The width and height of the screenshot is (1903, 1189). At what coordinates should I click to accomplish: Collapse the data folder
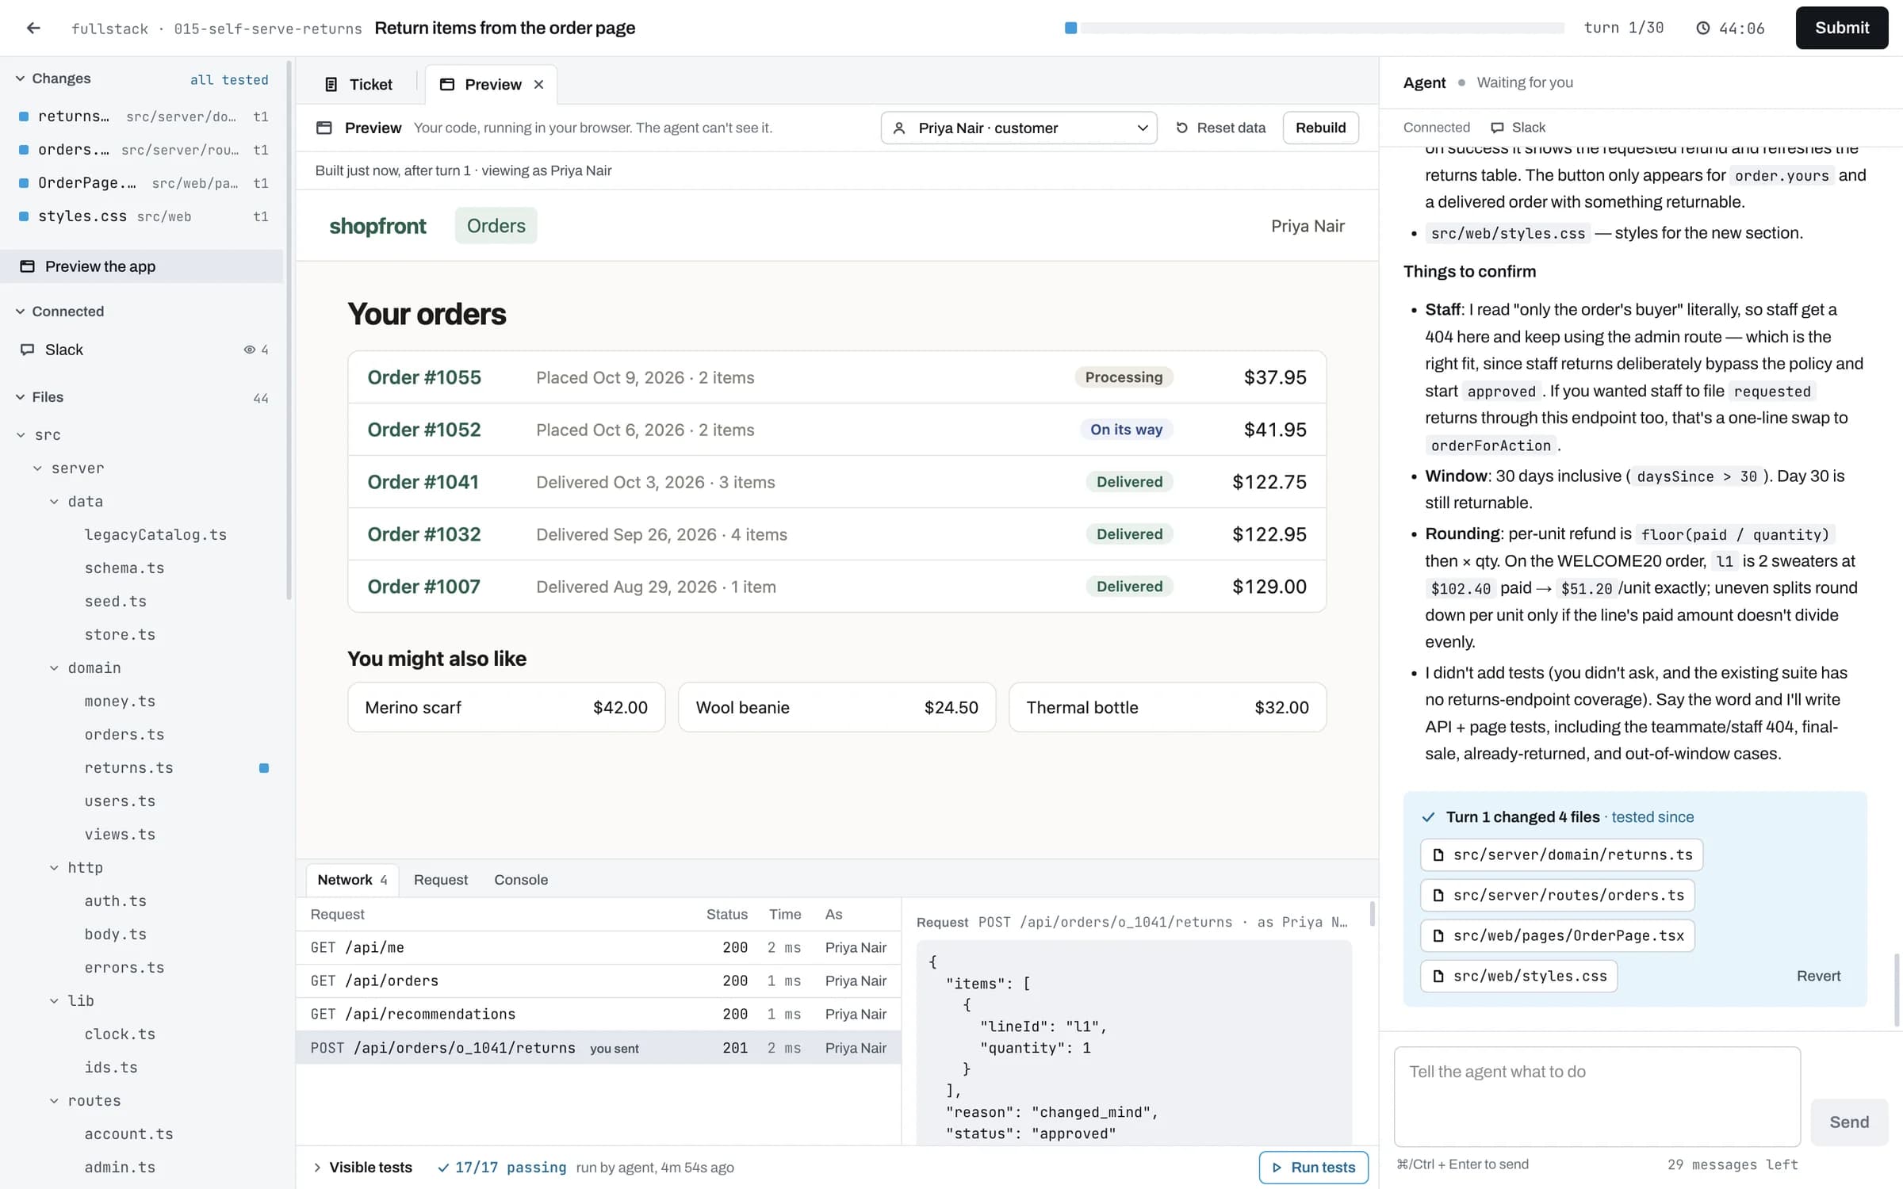click(x=54, y=502)
